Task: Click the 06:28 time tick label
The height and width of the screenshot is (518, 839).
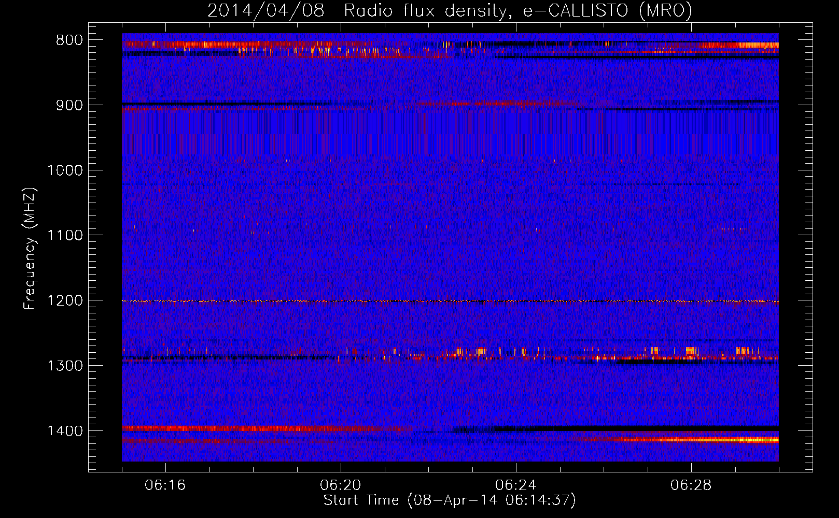Action: 691,485
